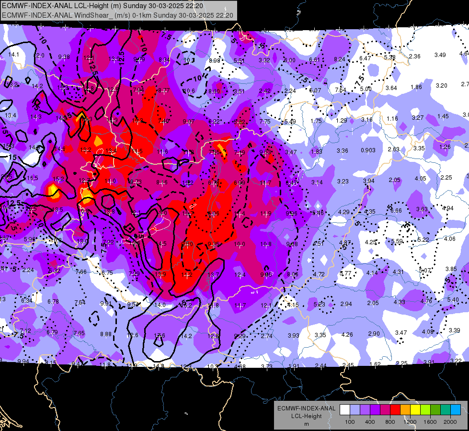Click the wind shear value "1.45"
The image size is (469, 431).
[x=443, y=116]
